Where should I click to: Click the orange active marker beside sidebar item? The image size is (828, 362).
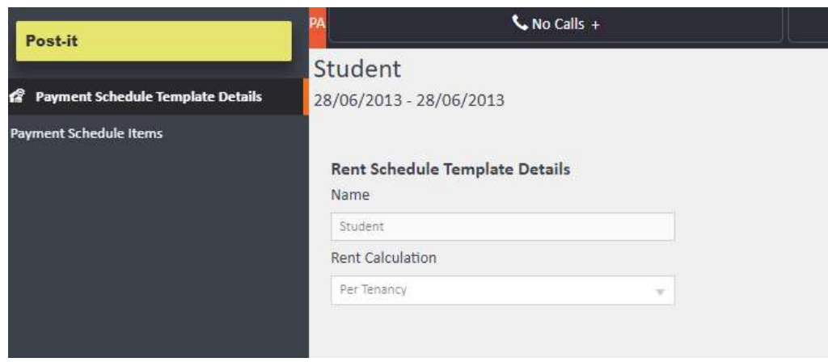pyautogui.click(x=306, y=97)
